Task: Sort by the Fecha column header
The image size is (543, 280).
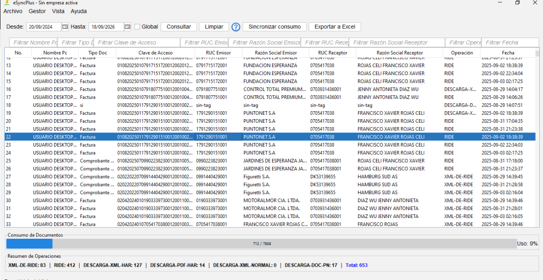Action: click(507, 53)
